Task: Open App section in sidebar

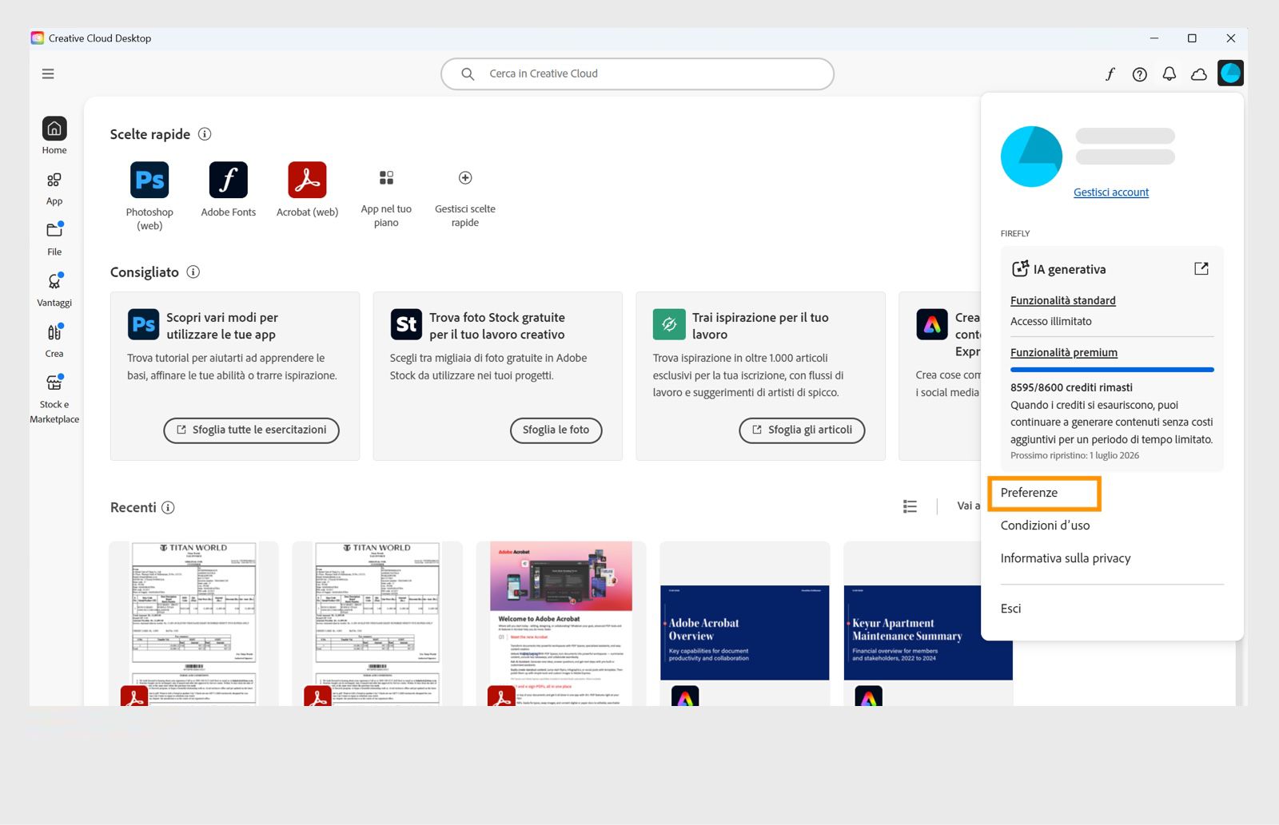Action: pos(54,188)
